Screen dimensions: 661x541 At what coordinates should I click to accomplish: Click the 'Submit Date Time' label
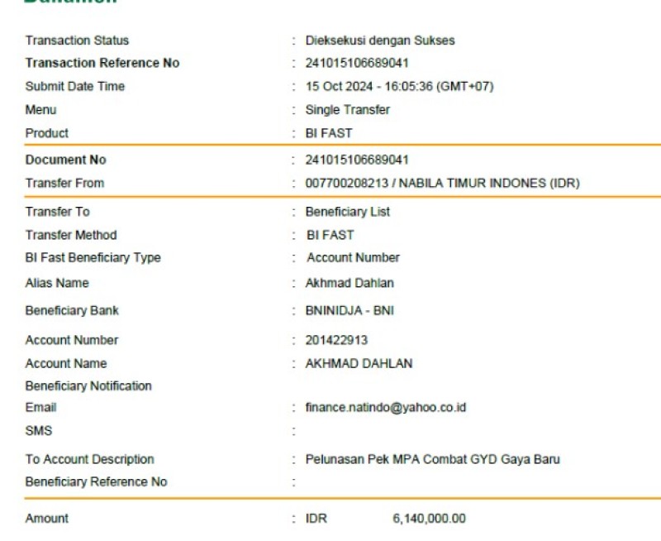pos(75,86)
